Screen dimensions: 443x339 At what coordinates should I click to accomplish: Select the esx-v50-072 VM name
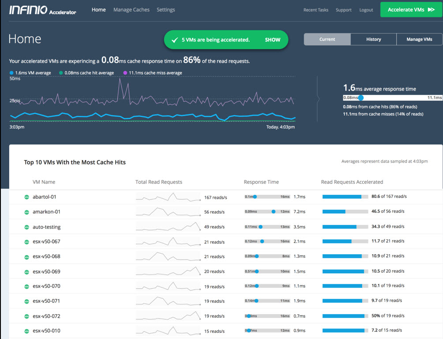[x=46, y=316]
